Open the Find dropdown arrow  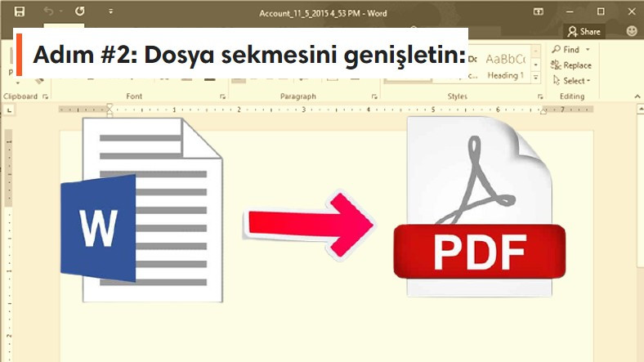click(587, 50)
